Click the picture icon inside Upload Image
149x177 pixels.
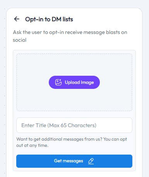(x=58, y=82)
